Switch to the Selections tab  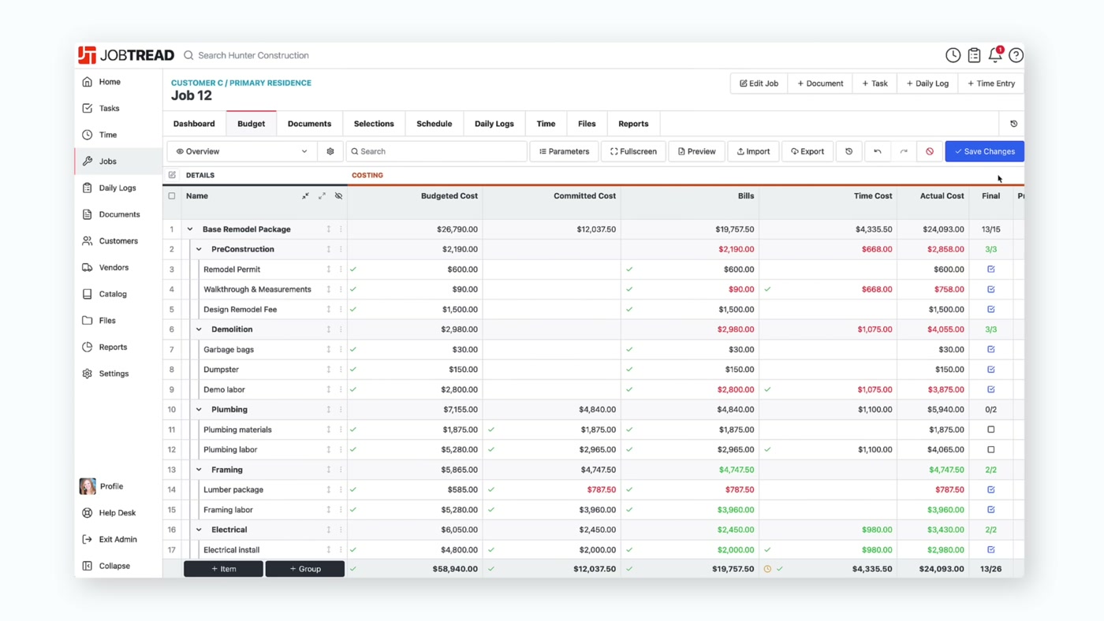coord(374,124)
